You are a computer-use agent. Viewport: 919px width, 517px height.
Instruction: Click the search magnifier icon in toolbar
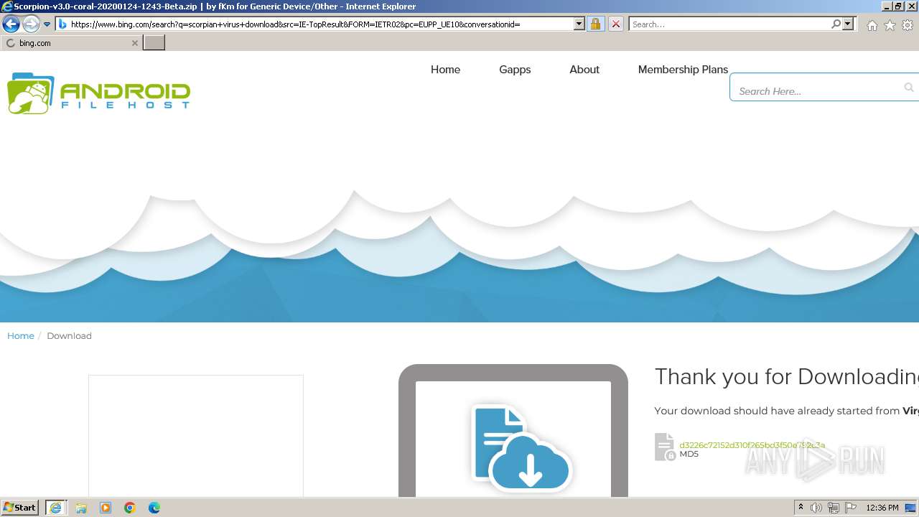(x=836, y=24)
